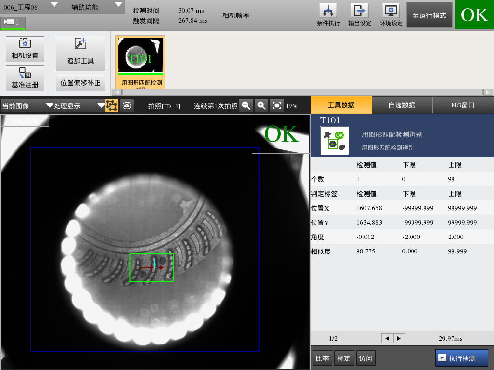Toggle the eye visibility overlay button
Viewport: 494px width, 370px height.
127,106
